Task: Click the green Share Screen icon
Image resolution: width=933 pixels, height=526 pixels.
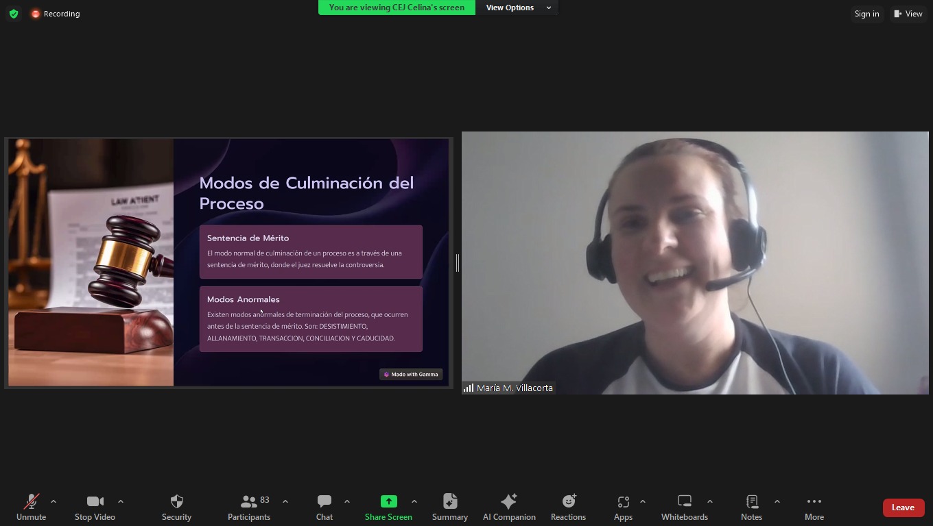Action: click(x=388, y=501)
